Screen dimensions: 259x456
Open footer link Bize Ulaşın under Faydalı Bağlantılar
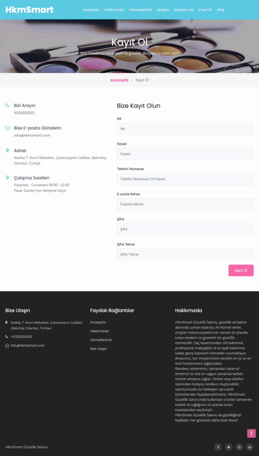coord(99,348)
